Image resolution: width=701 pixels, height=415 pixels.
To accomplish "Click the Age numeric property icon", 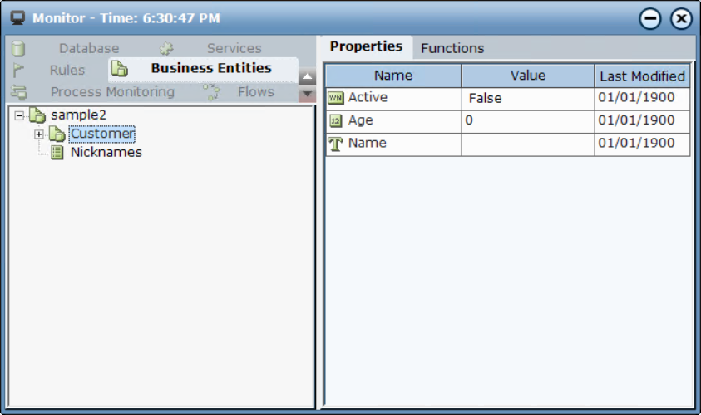I will [x=336, y=121].
